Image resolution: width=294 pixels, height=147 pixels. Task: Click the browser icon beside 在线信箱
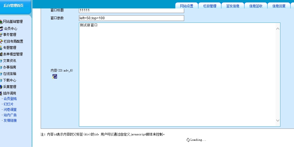(x=1, y=74)
